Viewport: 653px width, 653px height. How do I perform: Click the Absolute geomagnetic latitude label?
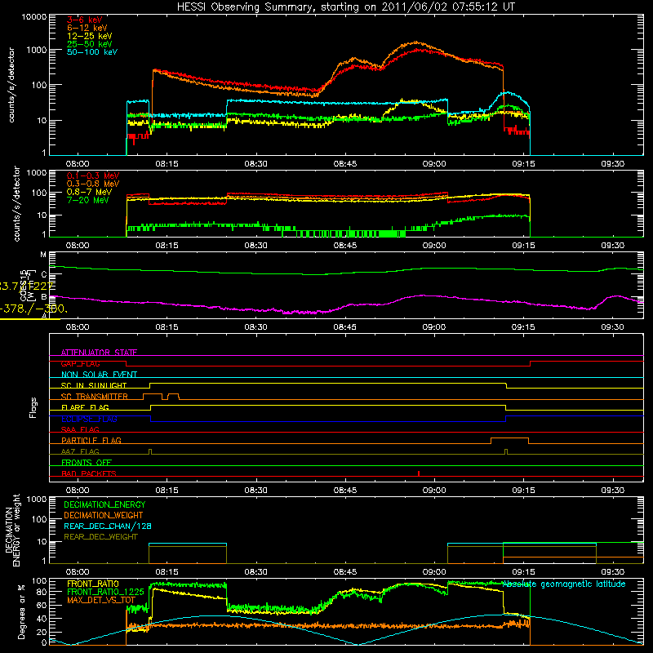(564, 584)
